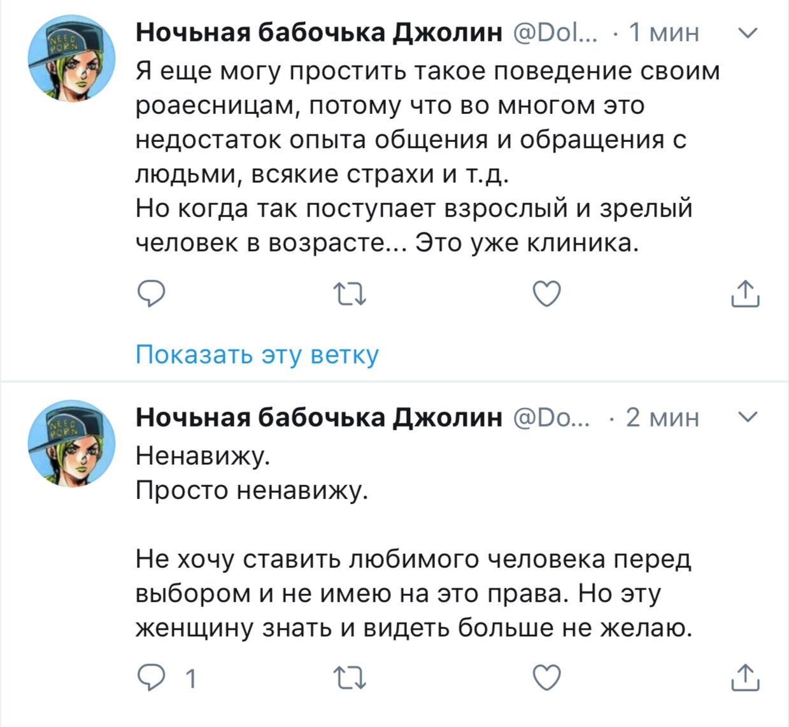
Task: Click the author name on the 2 мин tweet
Action: point(318,417)
